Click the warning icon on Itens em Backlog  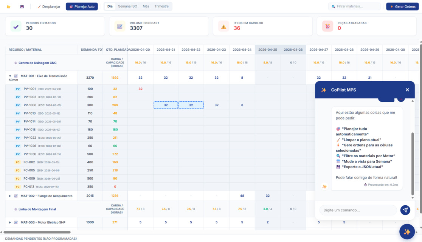click(x=223, y=26)
